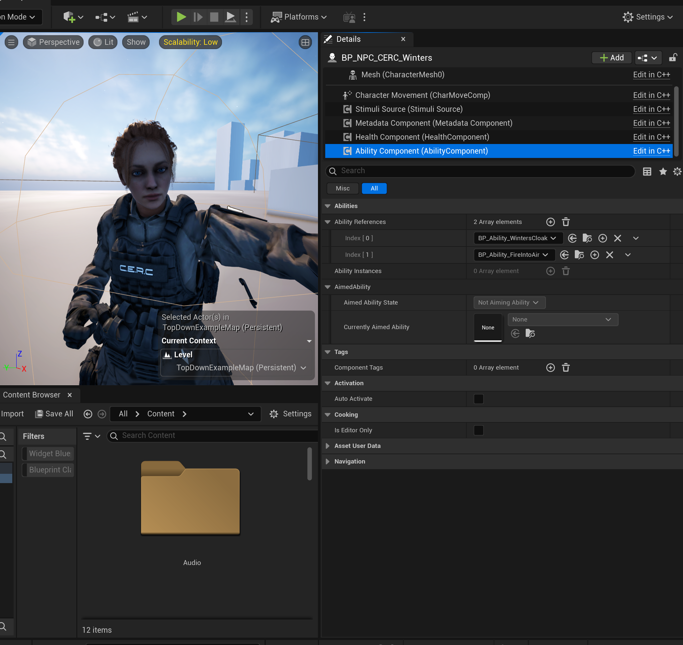Click the favorites star icon in Details
The image size is (683, 645).
coord(663,171)
